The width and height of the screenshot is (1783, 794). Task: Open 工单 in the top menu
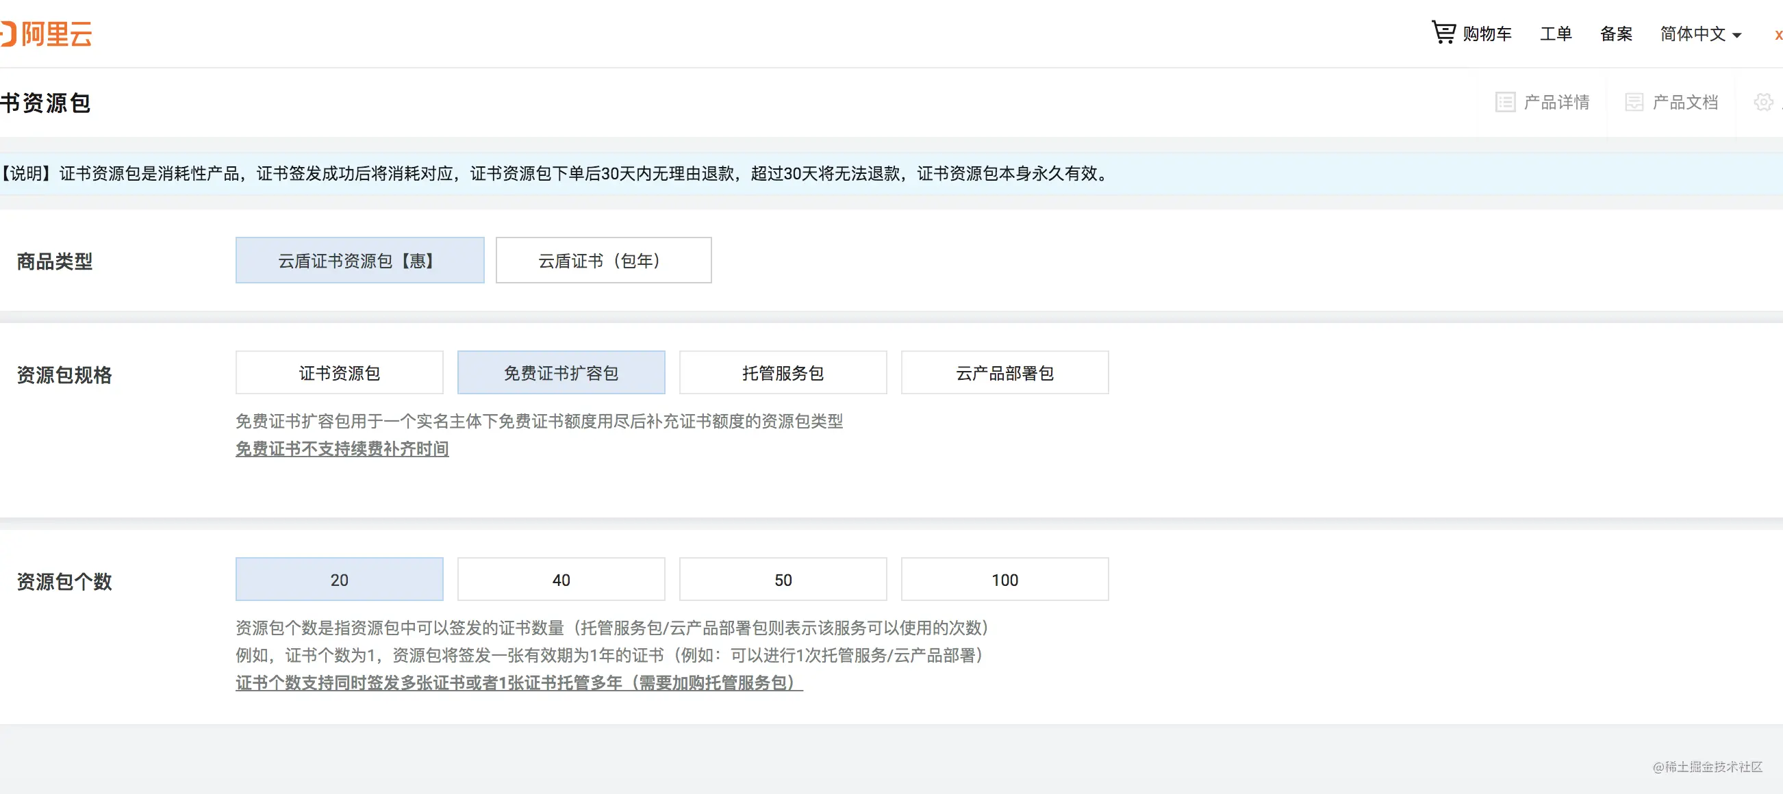point(1555,34)
